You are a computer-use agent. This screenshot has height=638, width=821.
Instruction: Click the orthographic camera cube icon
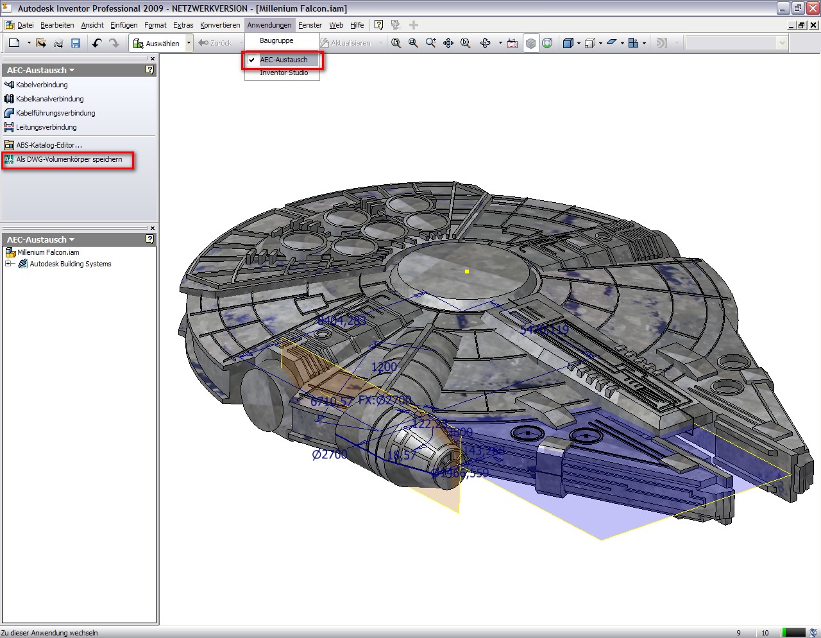click(x=589, y=43)
